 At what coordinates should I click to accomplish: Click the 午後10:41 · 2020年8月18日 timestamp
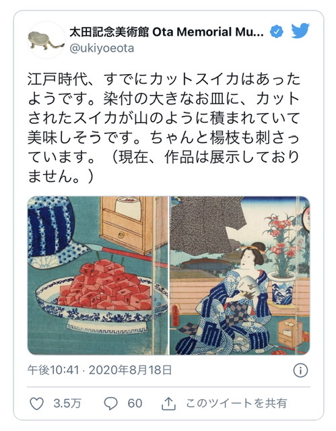100,370
